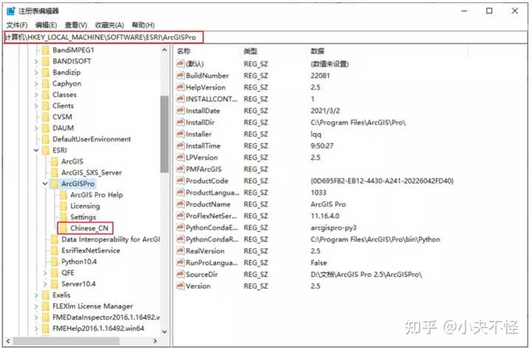Select the BandiMPEG1 folder icon
Screen dimensions: 532x349
point(46,50)
